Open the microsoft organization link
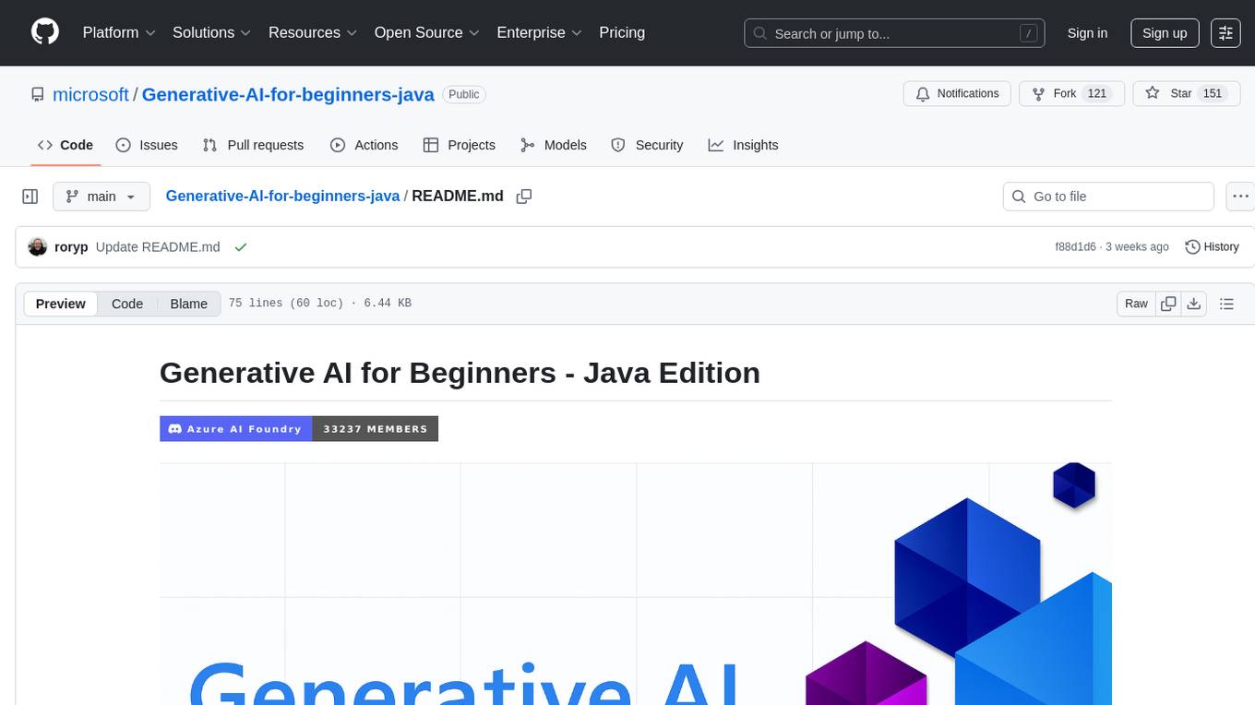This screenshot has width=1255, height=705. pos(90,94)
